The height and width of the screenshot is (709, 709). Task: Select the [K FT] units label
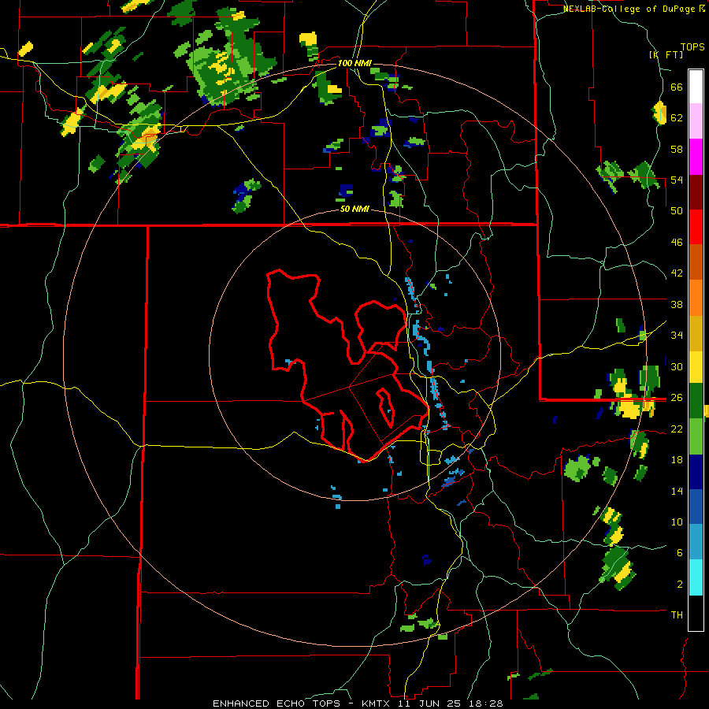tap(666, 54)
